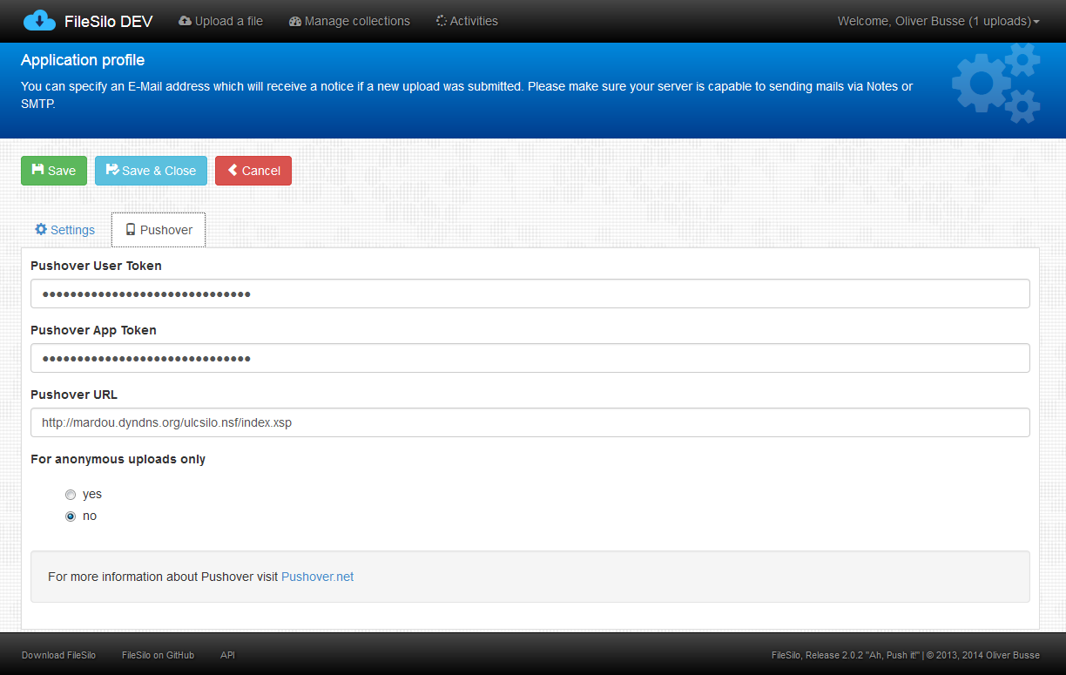Click the red Cancel button
The width and height of the screenshot is (1066, 675).
pyautogui.click(x=253, y=171)
